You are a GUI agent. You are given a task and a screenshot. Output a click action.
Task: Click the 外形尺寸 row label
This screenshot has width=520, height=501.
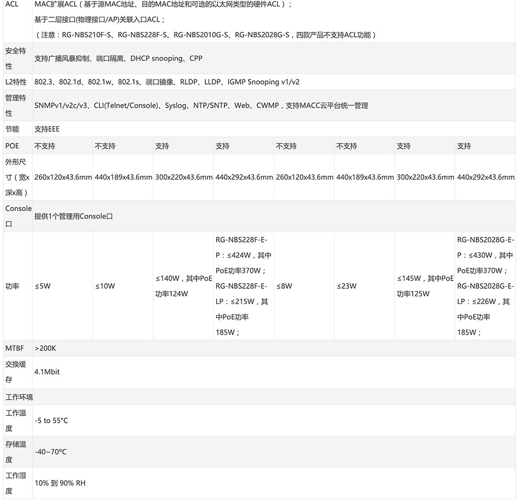click(x=17, y=177)
